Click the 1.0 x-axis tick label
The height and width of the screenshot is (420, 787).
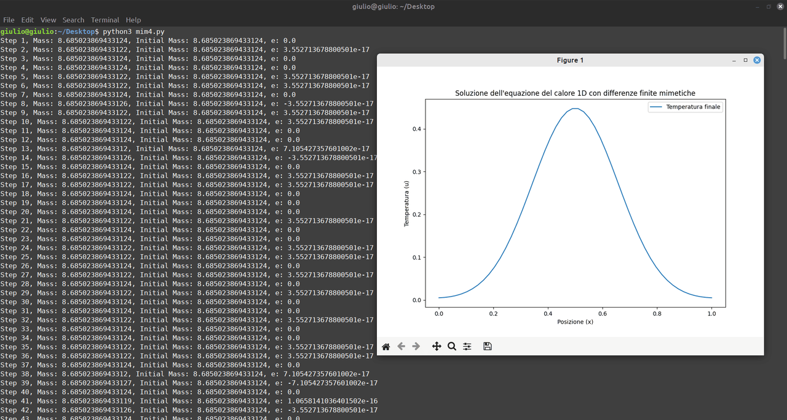tap(711, 313)
